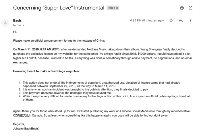Click the "Hi," greeting line
Viewport: 201px width, 137px height.
(x=15, y=32)
